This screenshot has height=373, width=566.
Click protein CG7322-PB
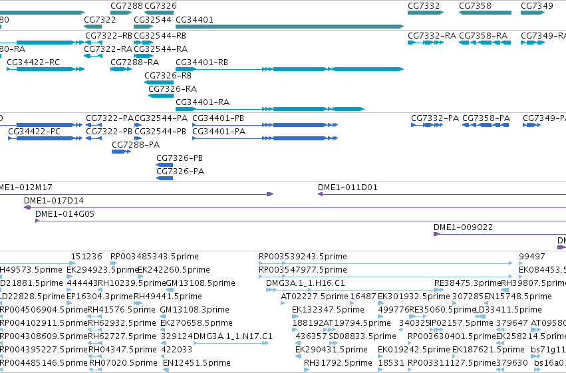pos(94,138)
